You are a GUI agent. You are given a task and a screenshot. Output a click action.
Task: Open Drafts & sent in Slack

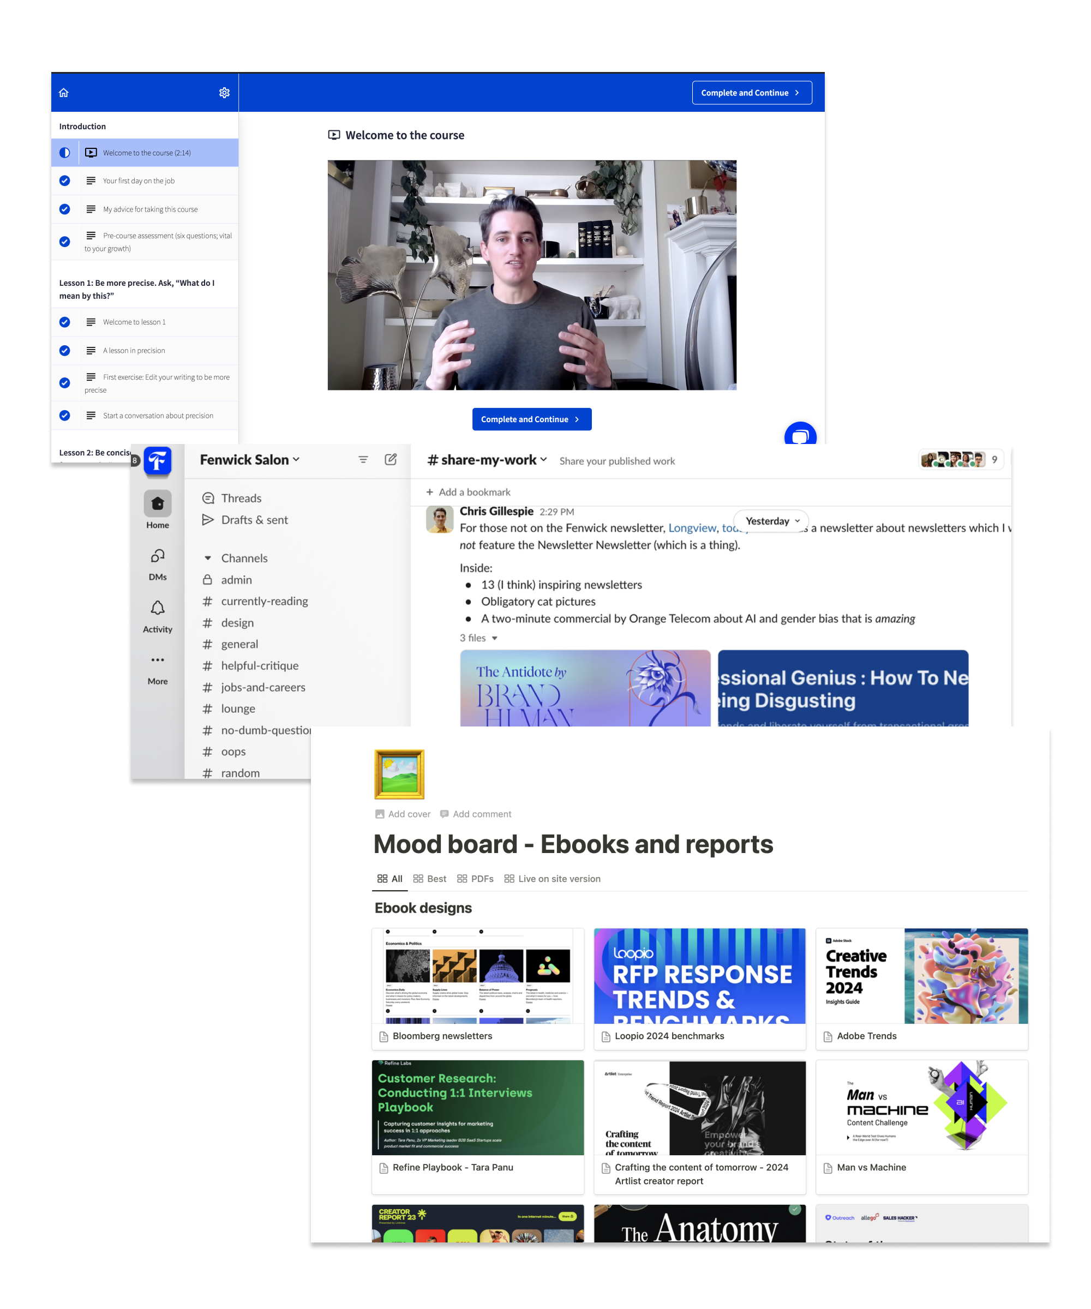click(x=245, y=520)
